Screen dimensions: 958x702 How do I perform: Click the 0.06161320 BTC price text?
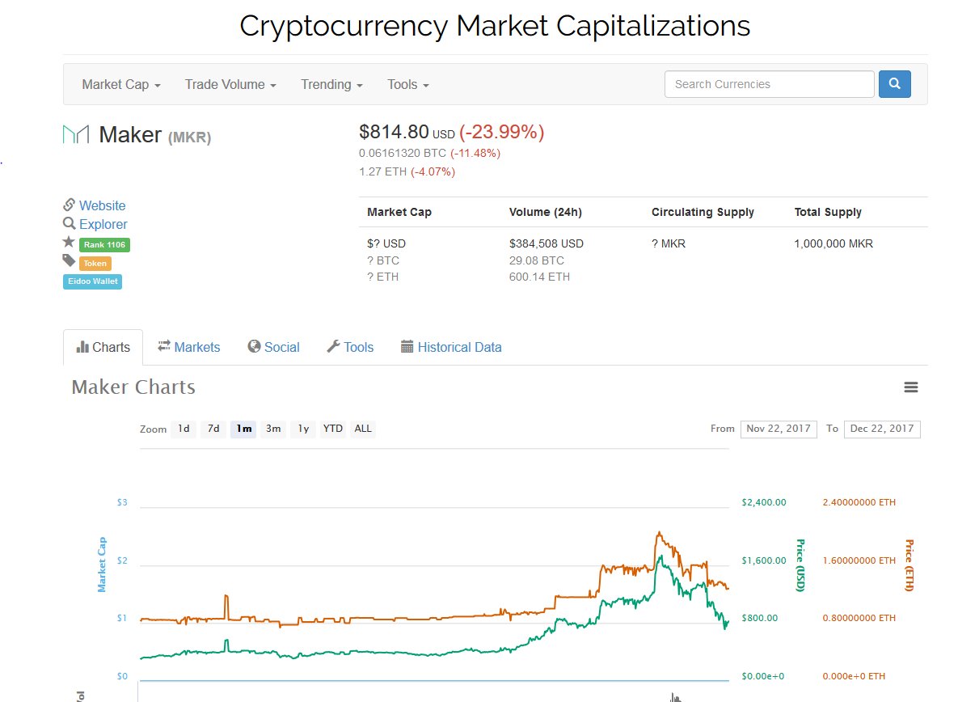coord(403,153)
